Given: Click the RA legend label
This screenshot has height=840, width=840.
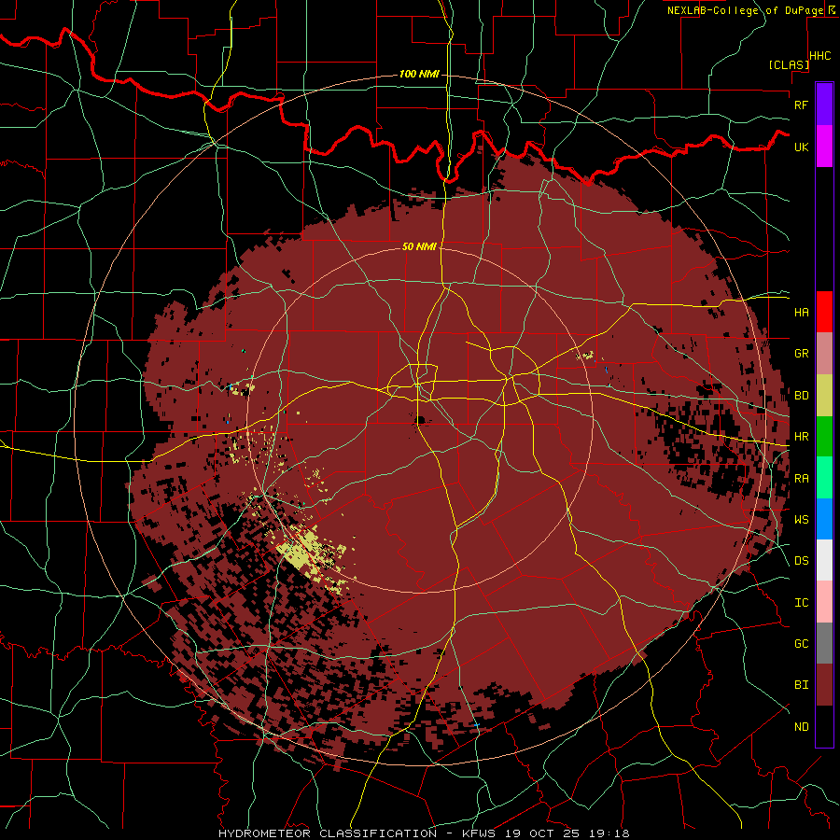Looking at the screenshot, I should pyautogui.click(x=802, y=479).
